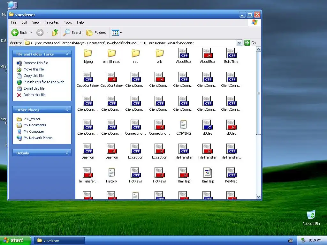This screenshot has width=327, height=245.
Task: Select the d3des header file
Action: point(231,128)
